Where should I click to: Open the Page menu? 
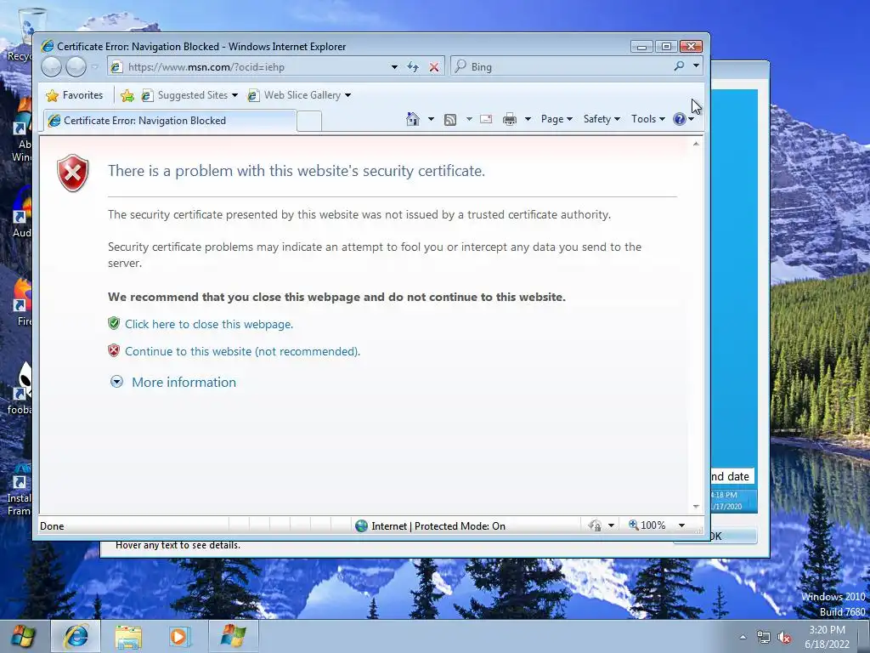coord(556,119)
